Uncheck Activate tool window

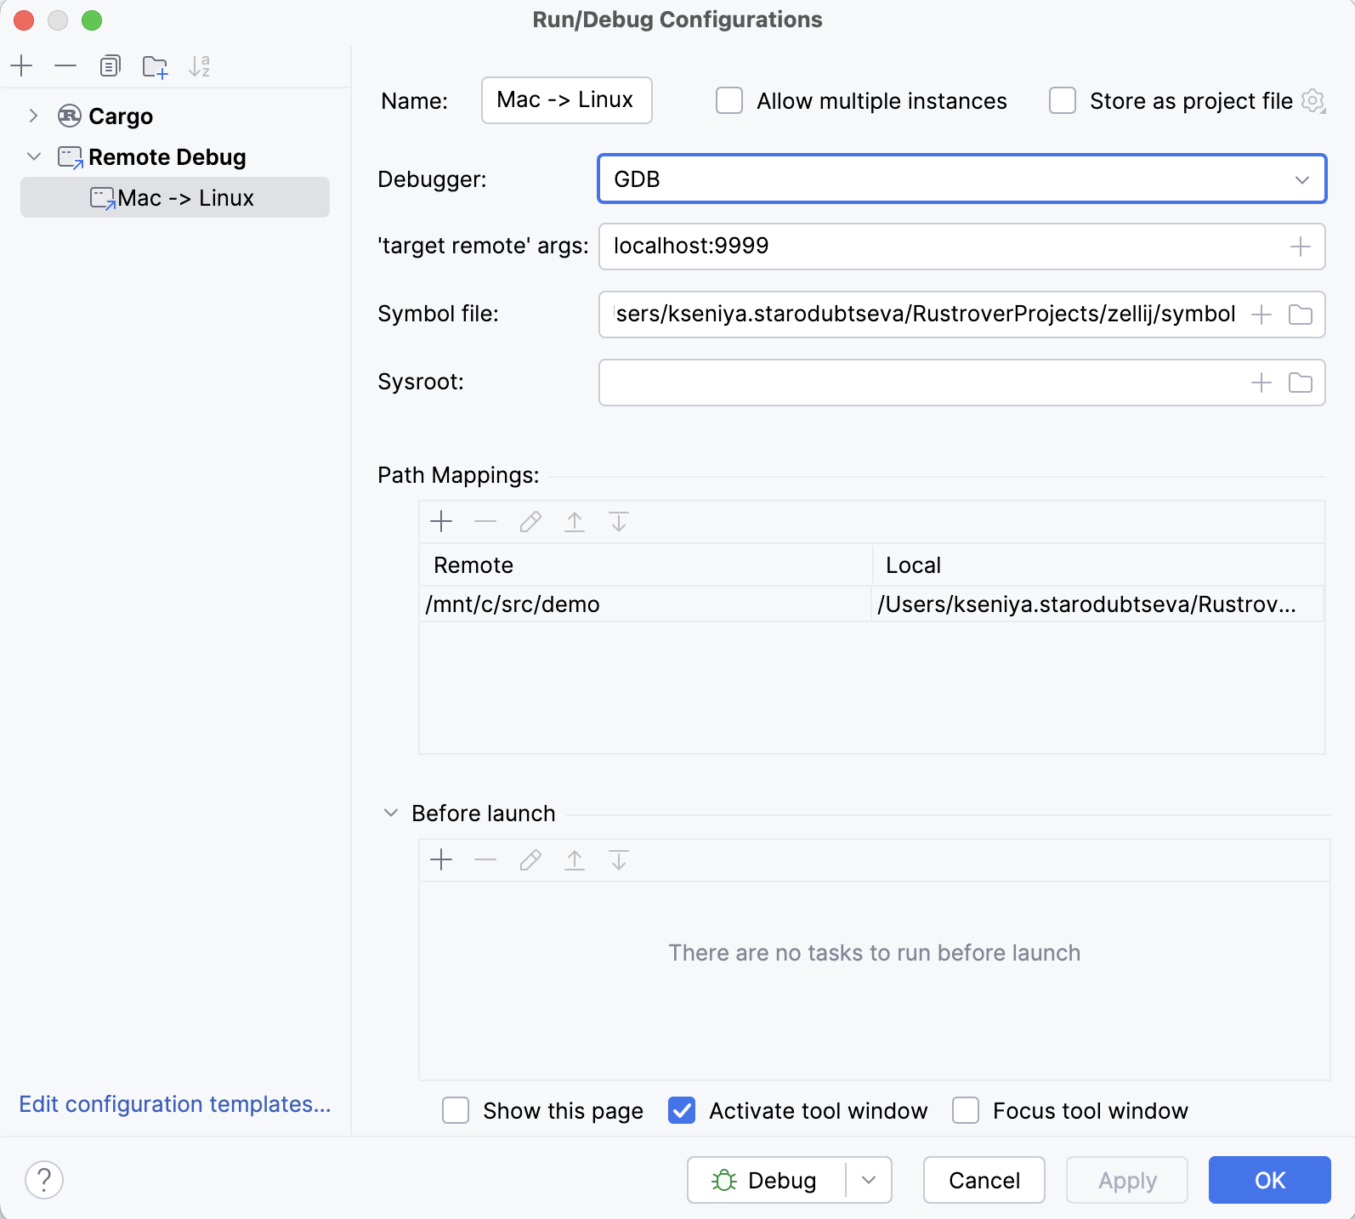click(682, 1110)
